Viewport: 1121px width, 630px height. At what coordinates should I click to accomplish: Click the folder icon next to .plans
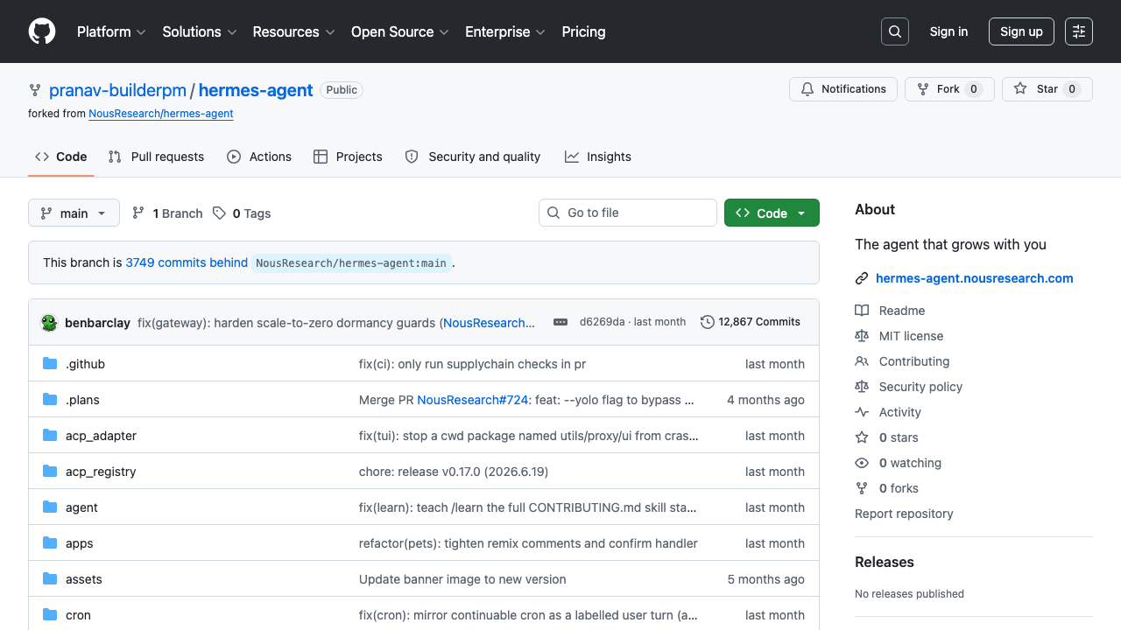50,400
